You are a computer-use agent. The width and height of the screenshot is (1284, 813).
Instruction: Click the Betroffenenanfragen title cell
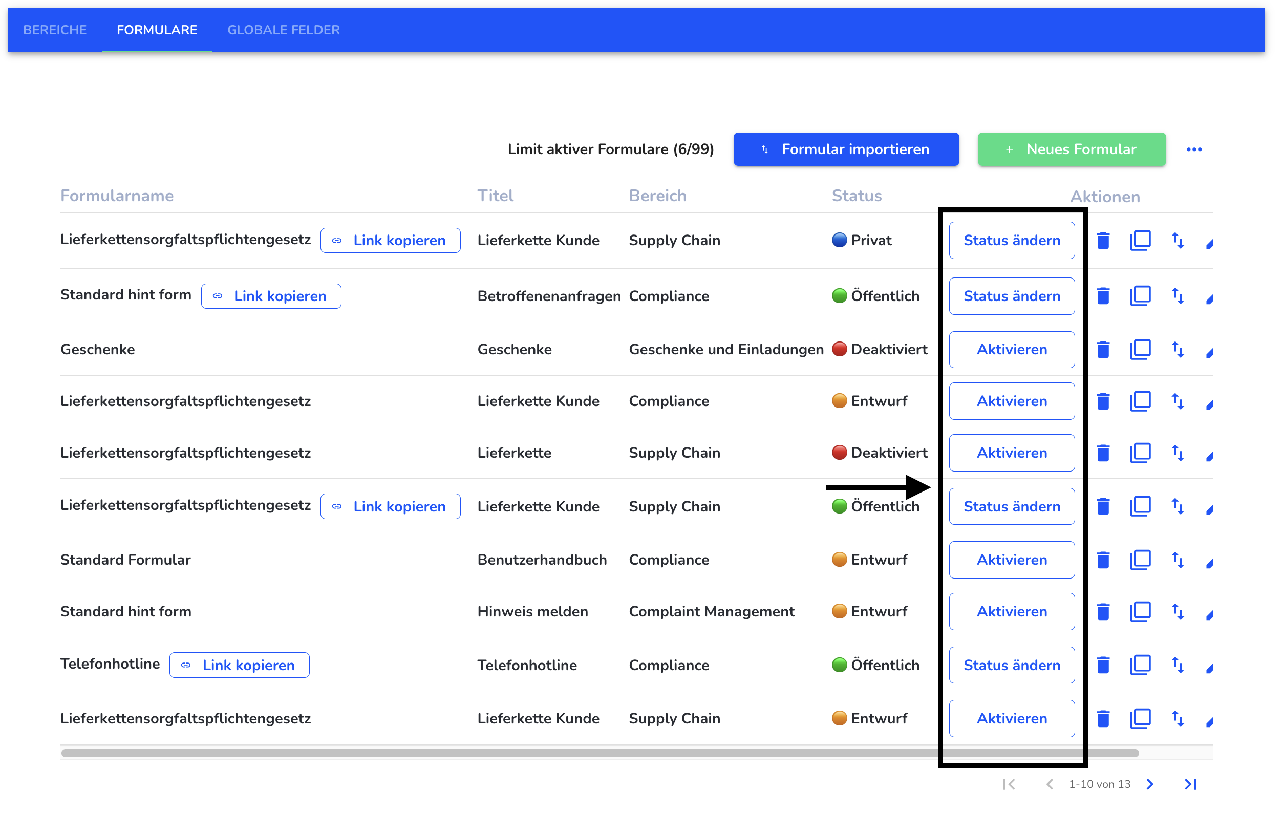click(x=549, y=296)
